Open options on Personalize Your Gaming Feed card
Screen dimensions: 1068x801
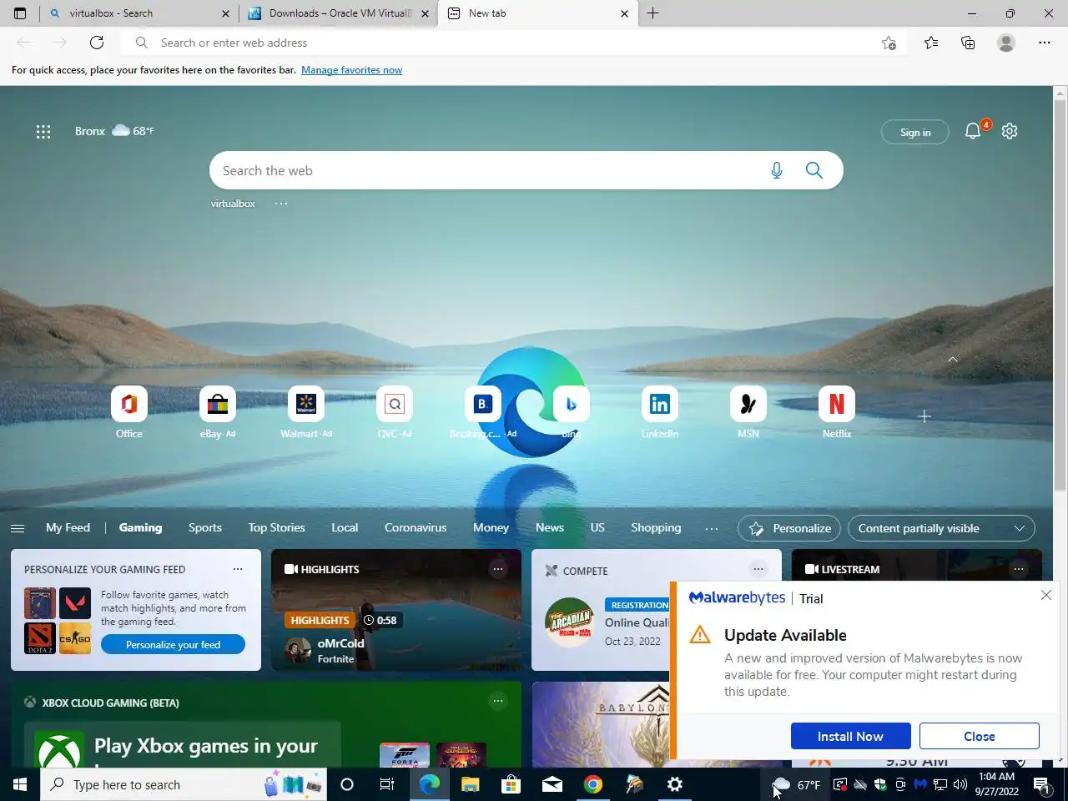(238, 569)
